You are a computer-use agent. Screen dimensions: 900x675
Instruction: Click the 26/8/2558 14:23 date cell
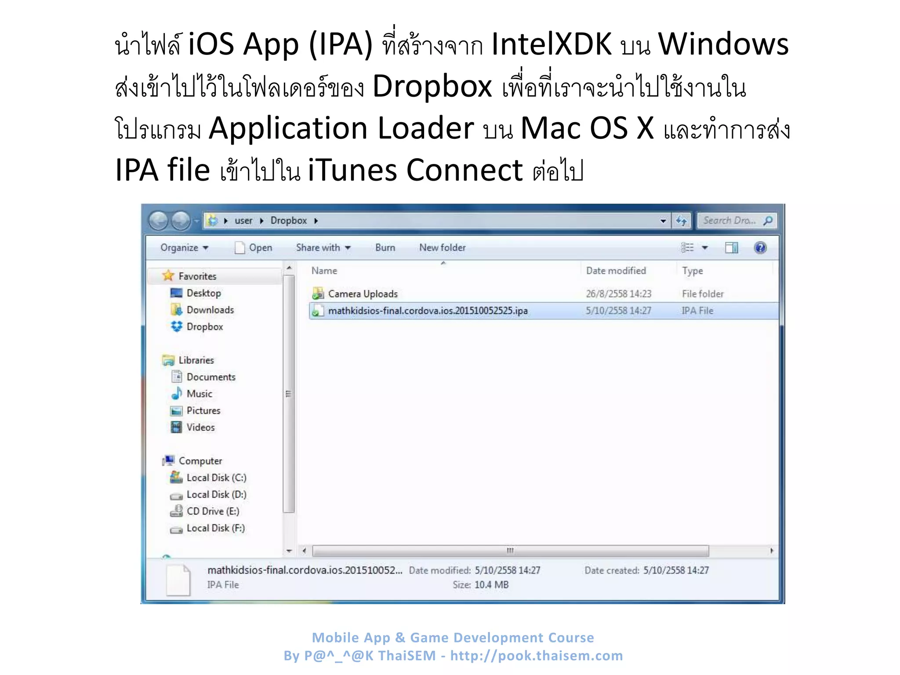(x=618, y=294)
